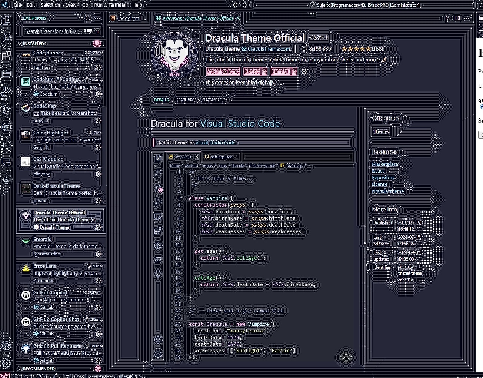Viewport: 483px width, 378px height.
Task: Open the File menu
Action: (x=17, y=5)
